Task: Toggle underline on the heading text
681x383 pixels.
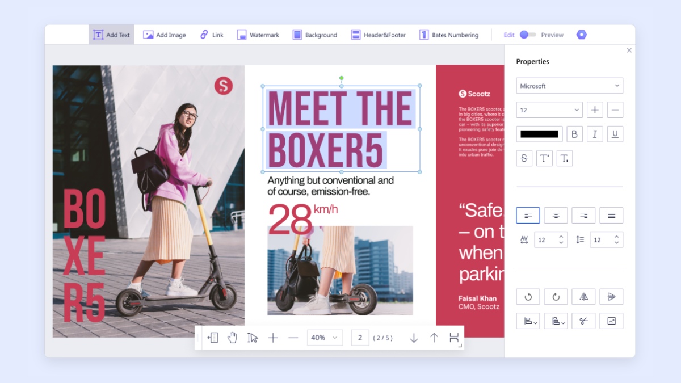Action: coord(615,134)
